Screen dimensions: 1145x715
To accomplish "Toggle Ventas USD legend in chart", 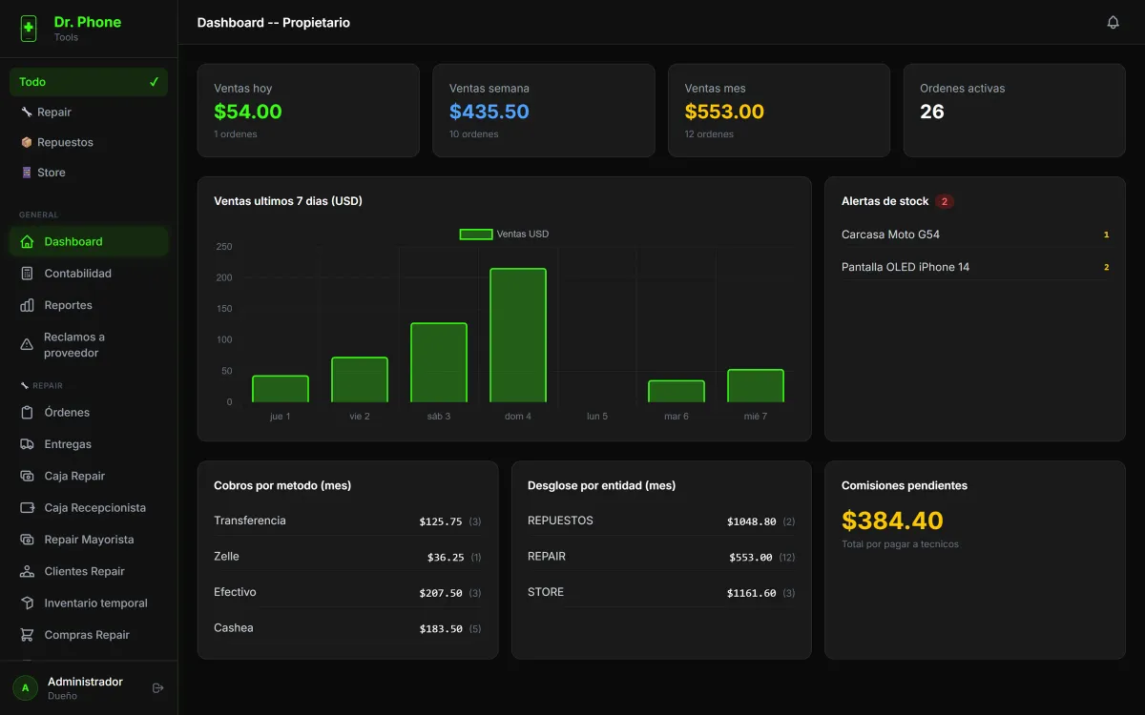I will 505,234.
